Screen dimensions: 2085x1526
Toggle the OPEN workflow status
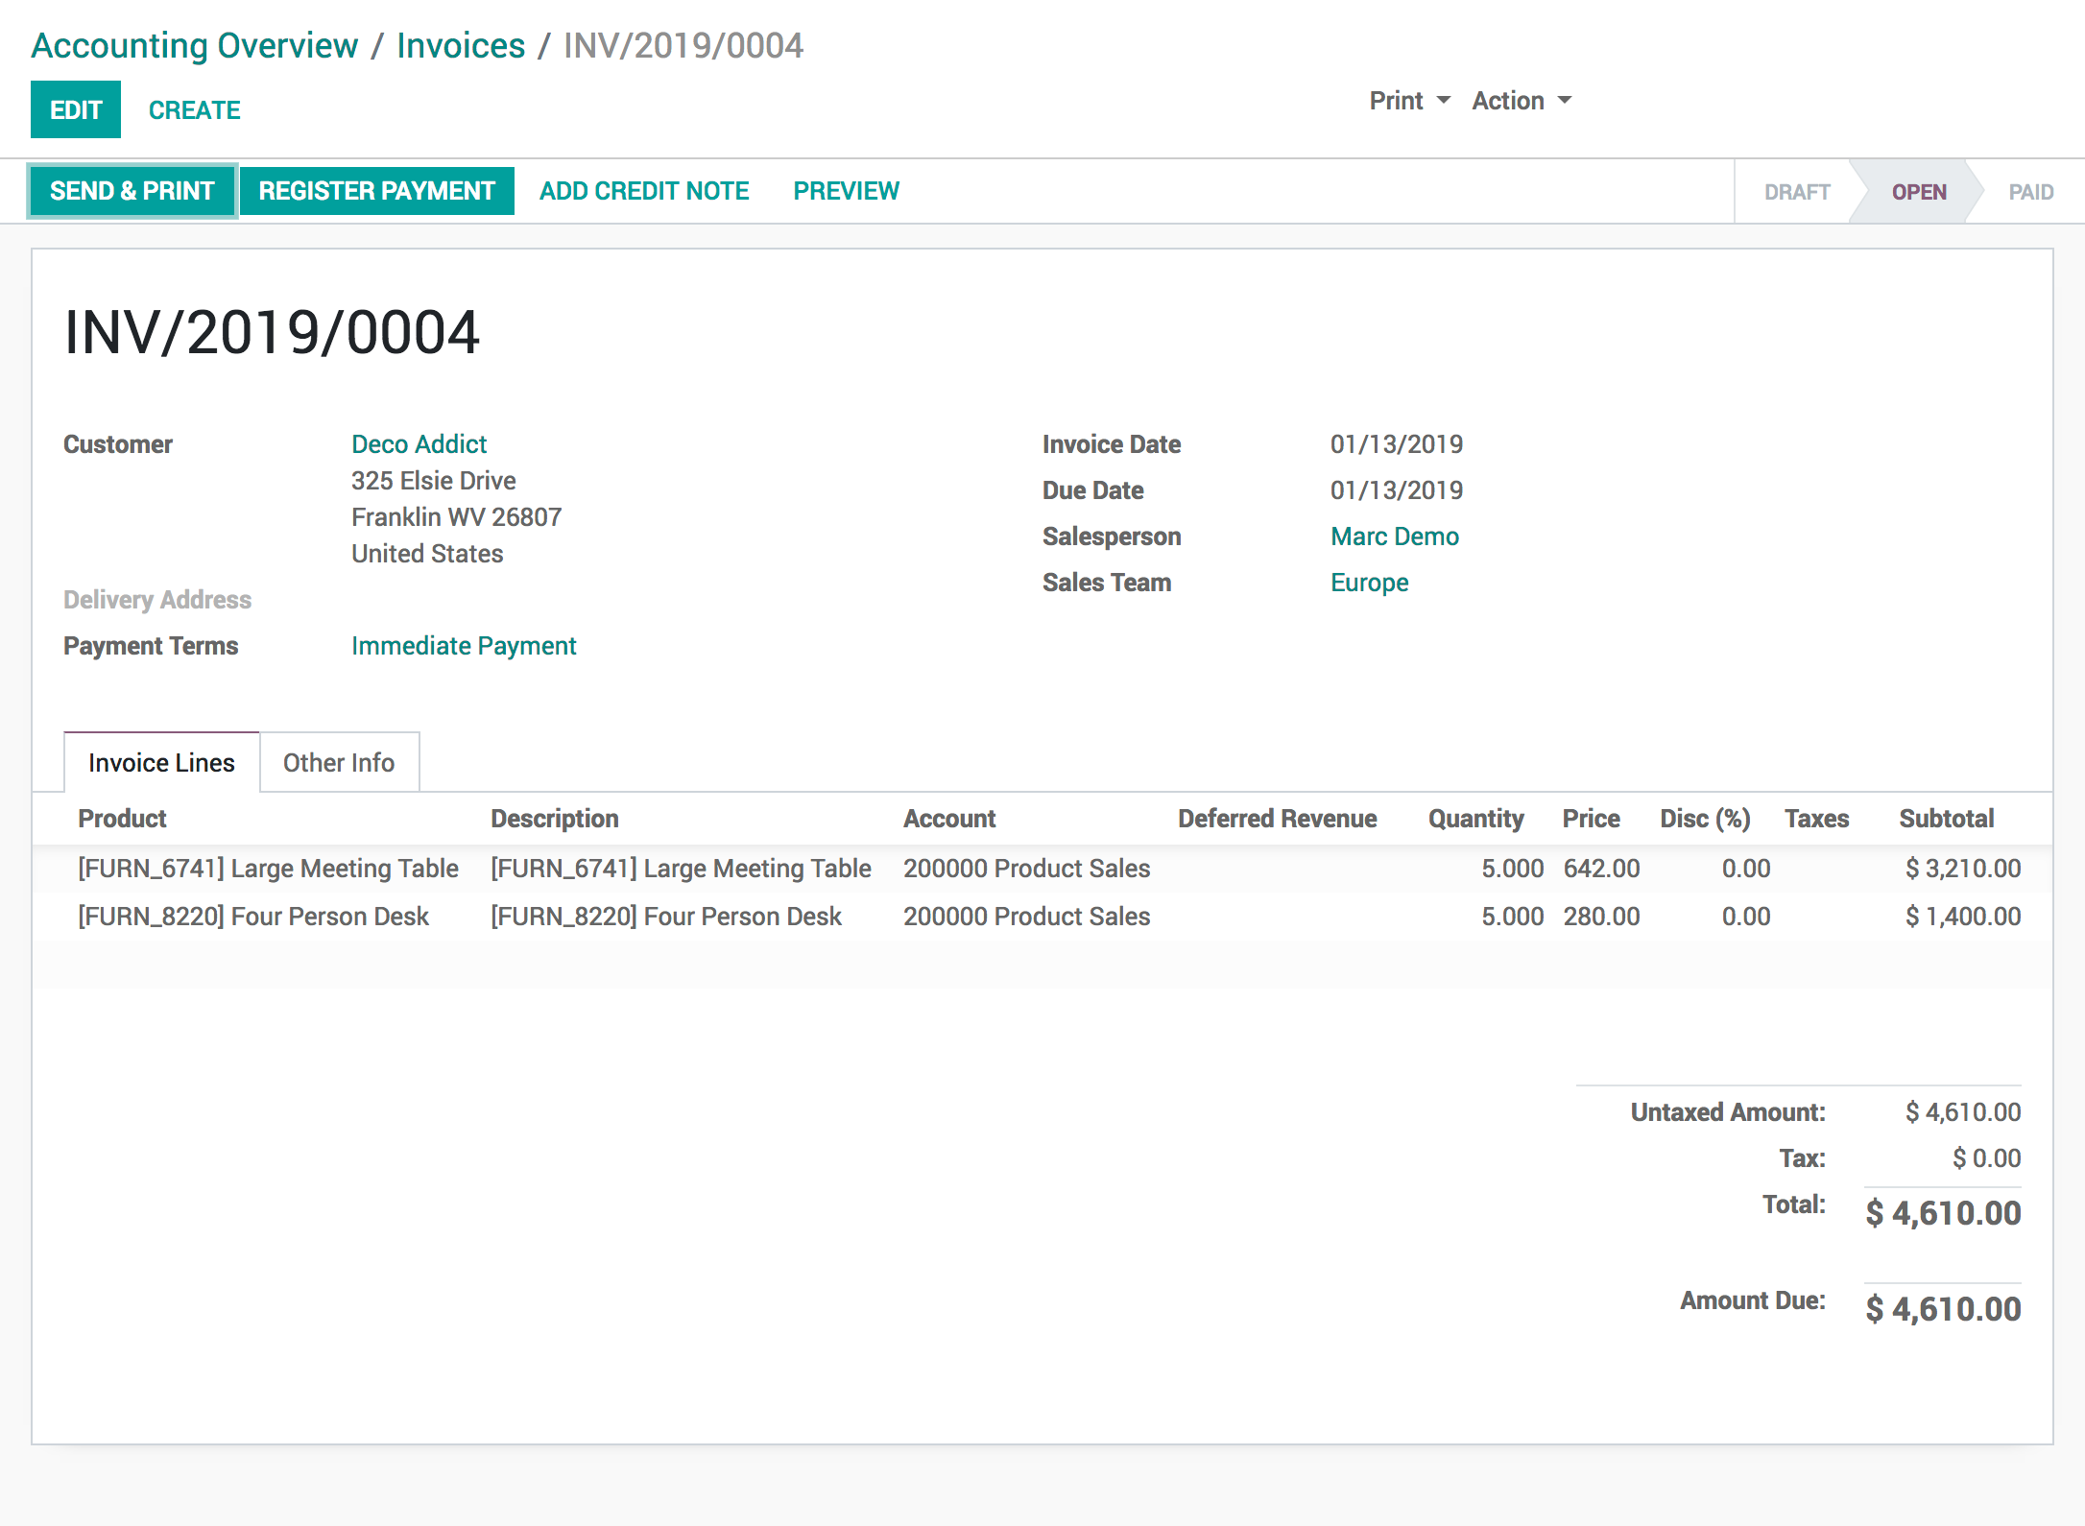click(x=1917, y=191)
